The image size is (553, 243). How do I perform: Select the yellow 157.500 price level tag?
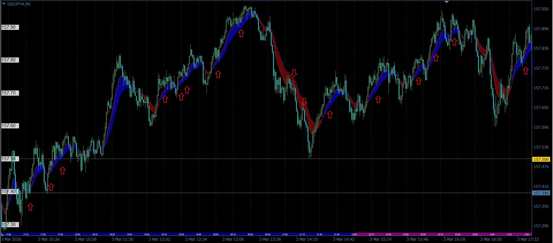point(541,159)
